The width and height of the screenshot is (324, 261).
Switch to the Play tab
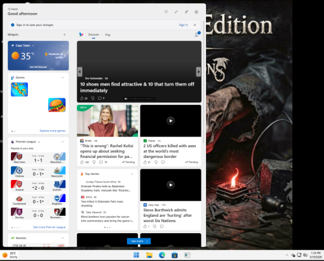click(x=108, y=35)
